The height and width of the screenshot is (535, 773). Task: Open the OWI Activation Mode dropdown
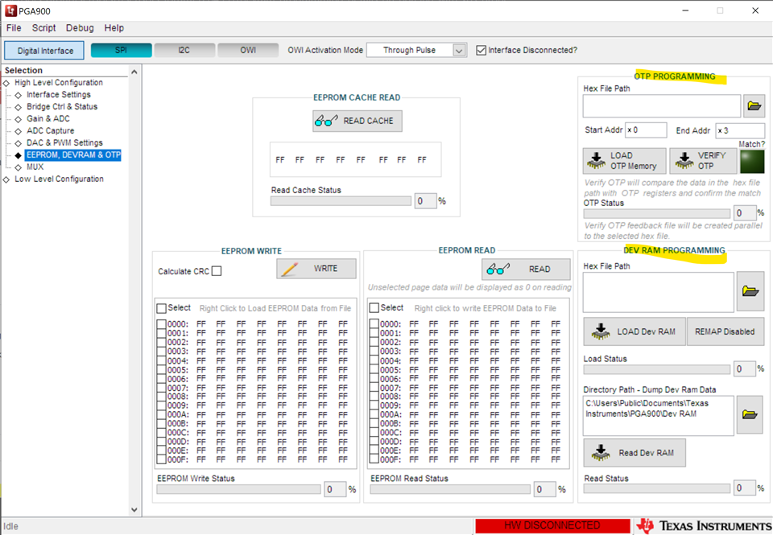tap(459, 50)
